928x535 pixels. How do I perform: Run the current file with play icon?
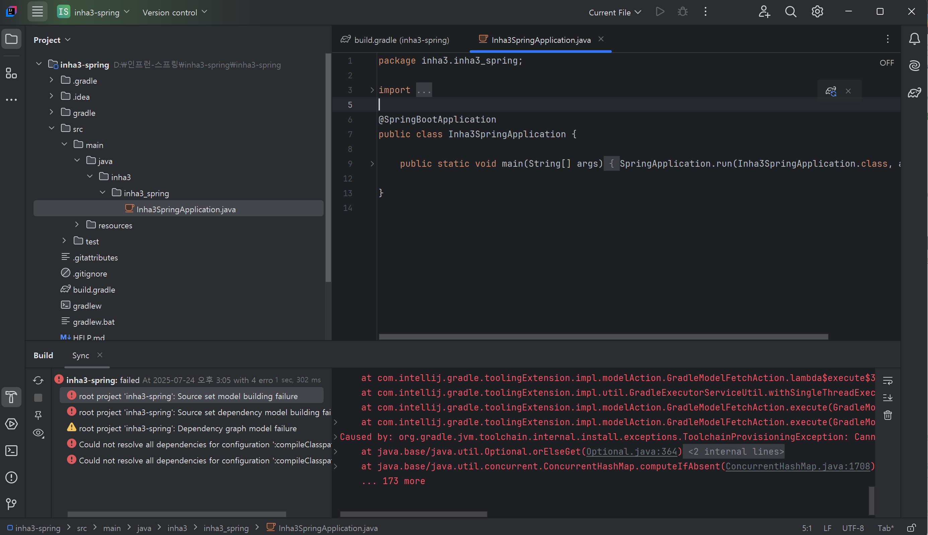(x=660, y=12)
